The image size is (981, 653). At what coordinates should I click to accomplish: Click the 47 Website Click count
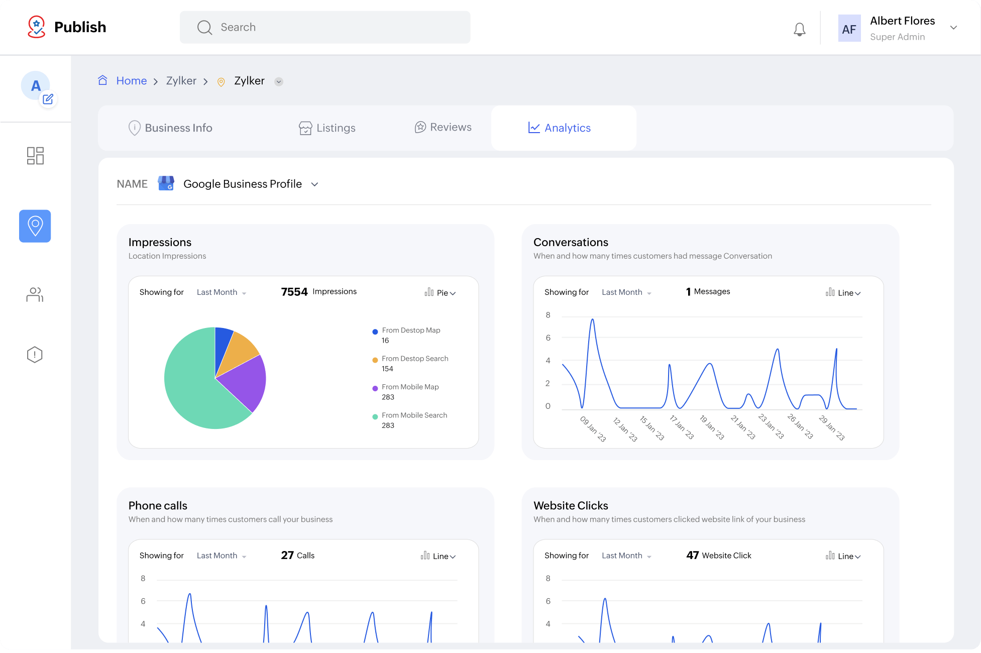719,555
